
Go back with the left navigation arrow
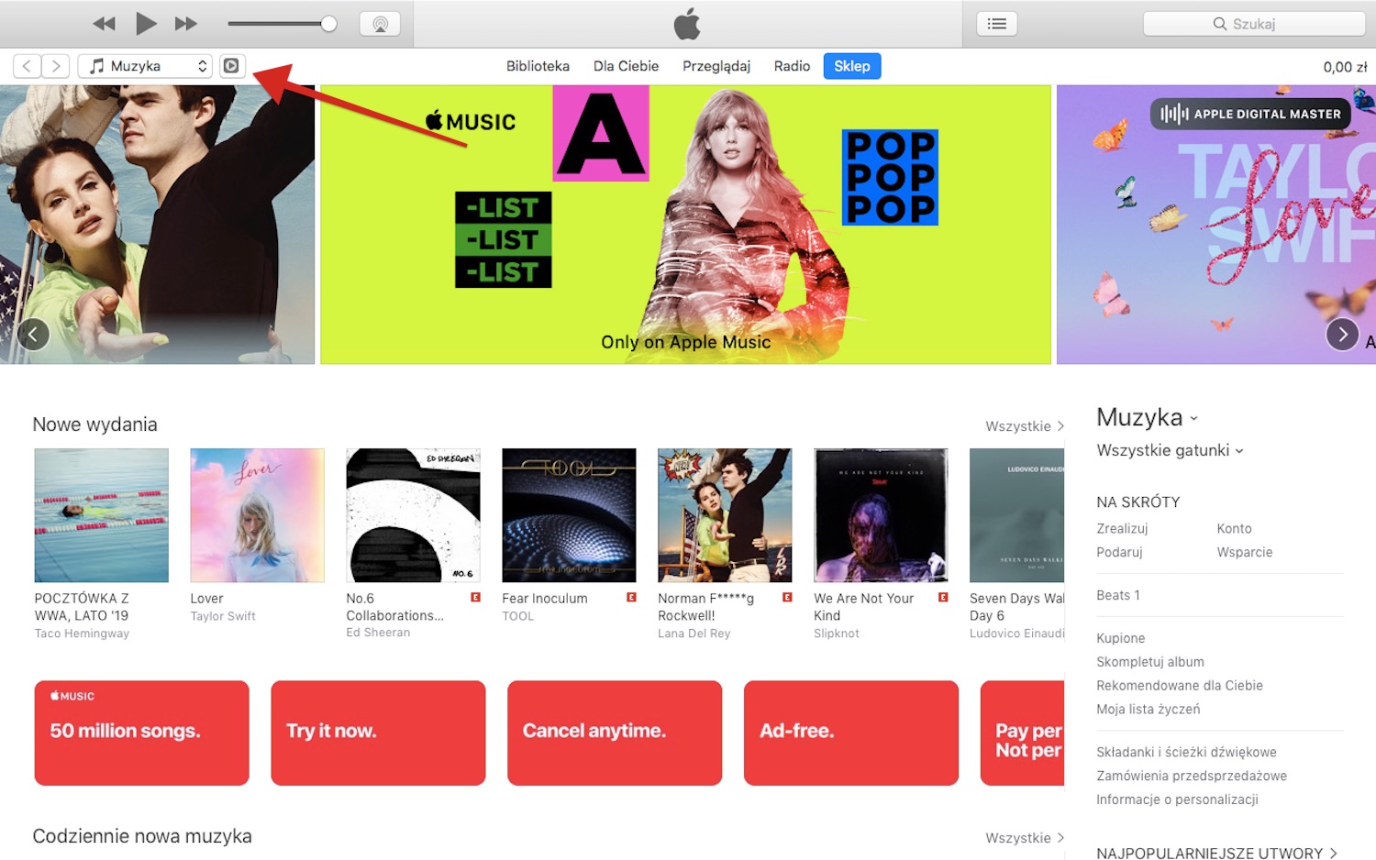tap(28, 66)
